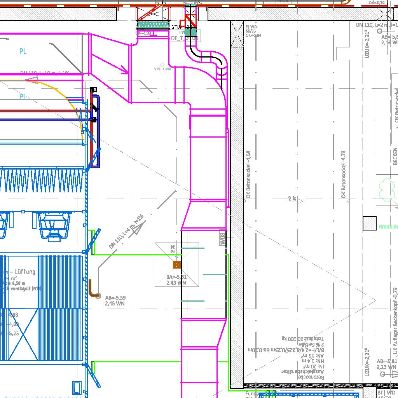Click the 2 % slope marker in basin
Image resolution: width=398 pixels, height=398 pixels.
[x=292, y=199]
